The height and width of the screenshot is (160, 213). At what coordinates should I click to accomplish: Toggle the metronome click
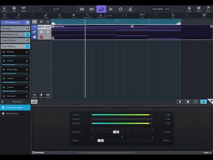pyautogui.click(x=130, y=9)
